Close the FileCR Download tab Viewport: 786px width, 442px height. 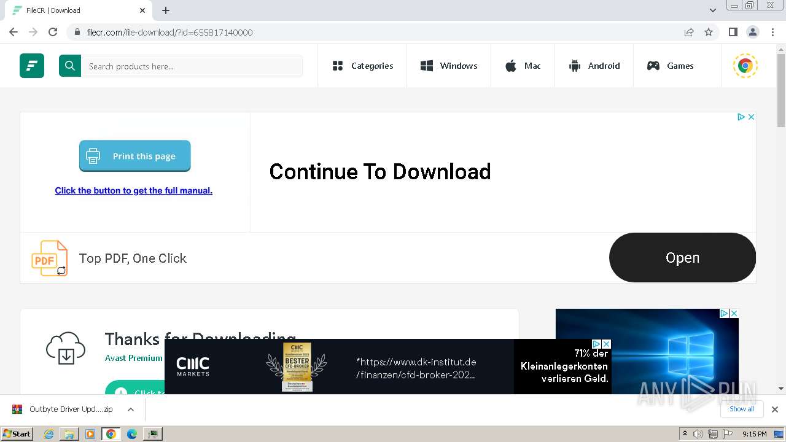click(142, 10)
